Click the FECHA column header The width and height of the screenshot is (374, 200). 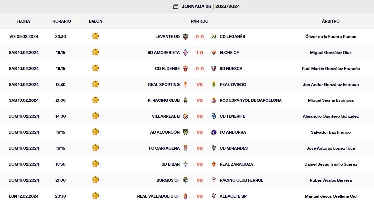point(23,21)
